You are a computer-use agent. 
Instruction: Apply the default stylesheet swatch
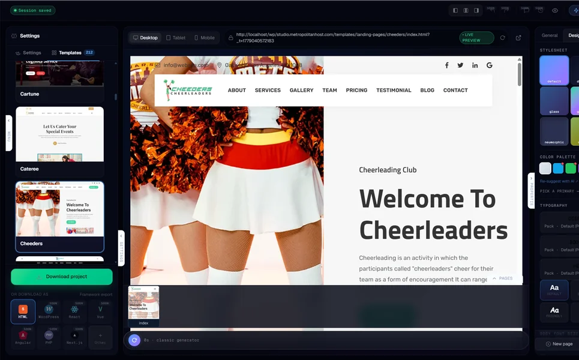tap(554, 71)
